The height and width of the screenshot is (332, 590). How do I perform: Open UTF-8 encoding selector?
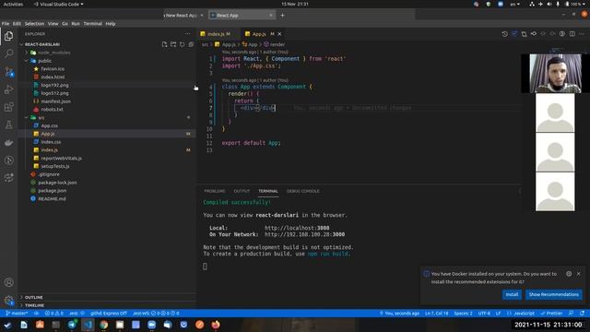484,314
